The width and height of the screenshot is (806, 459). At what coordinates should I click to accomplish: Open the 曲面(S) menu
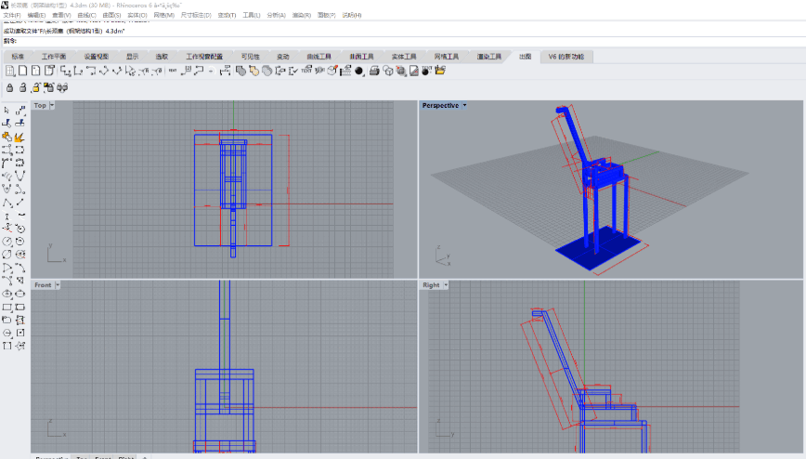[x=110, y=16]
